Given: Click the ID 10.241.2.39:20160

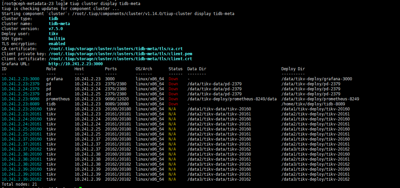Looking at the screenshot, I should 22,169.
